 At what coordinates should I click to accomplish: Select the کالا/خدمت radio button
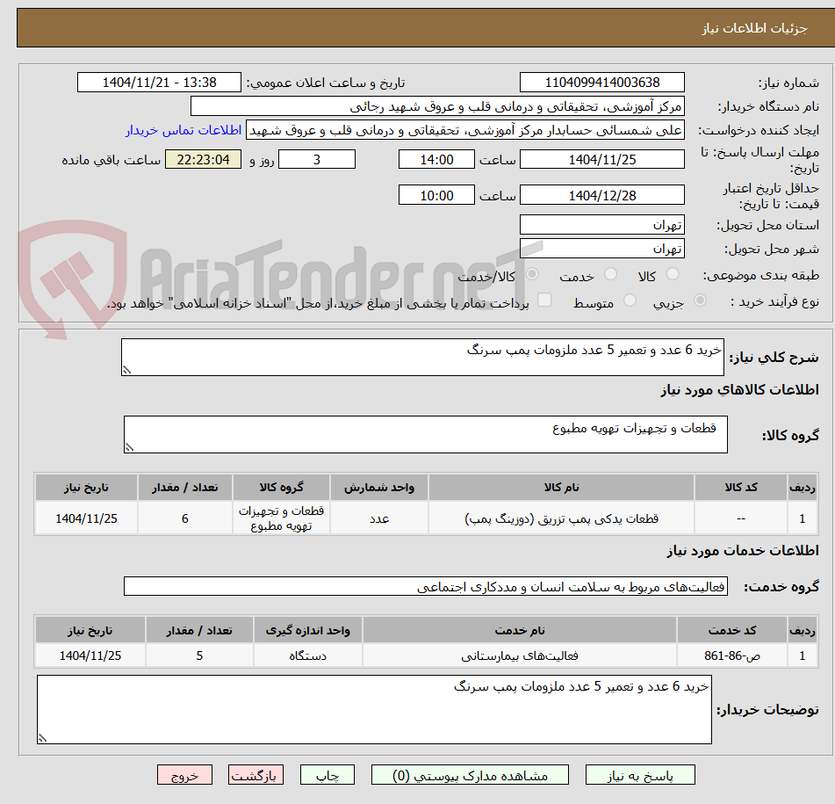[x=531, y=274]
